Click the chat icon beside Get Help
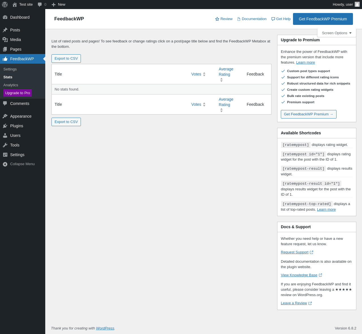The width and height of the screenshot is (362, 334). point(273,19)
